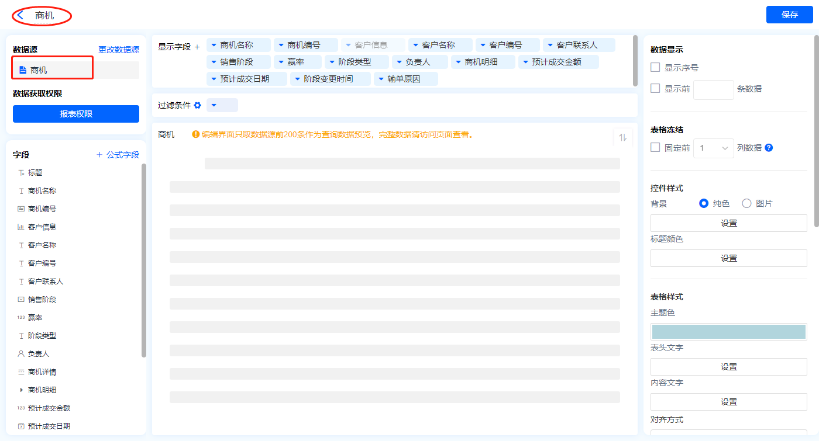
Task: Click the 负责人 person field icon
Action: tap(22, 354)
